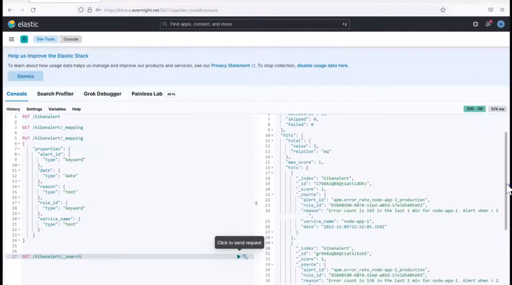Collapse the alert_id fold at line 8
This screenshot has width=512, height=285.
tap(19, 154)
